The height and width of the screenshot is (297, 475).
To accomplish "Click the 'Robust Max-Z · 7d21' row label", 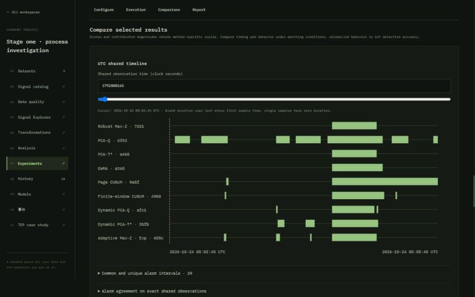I will [x=121, y=126].
